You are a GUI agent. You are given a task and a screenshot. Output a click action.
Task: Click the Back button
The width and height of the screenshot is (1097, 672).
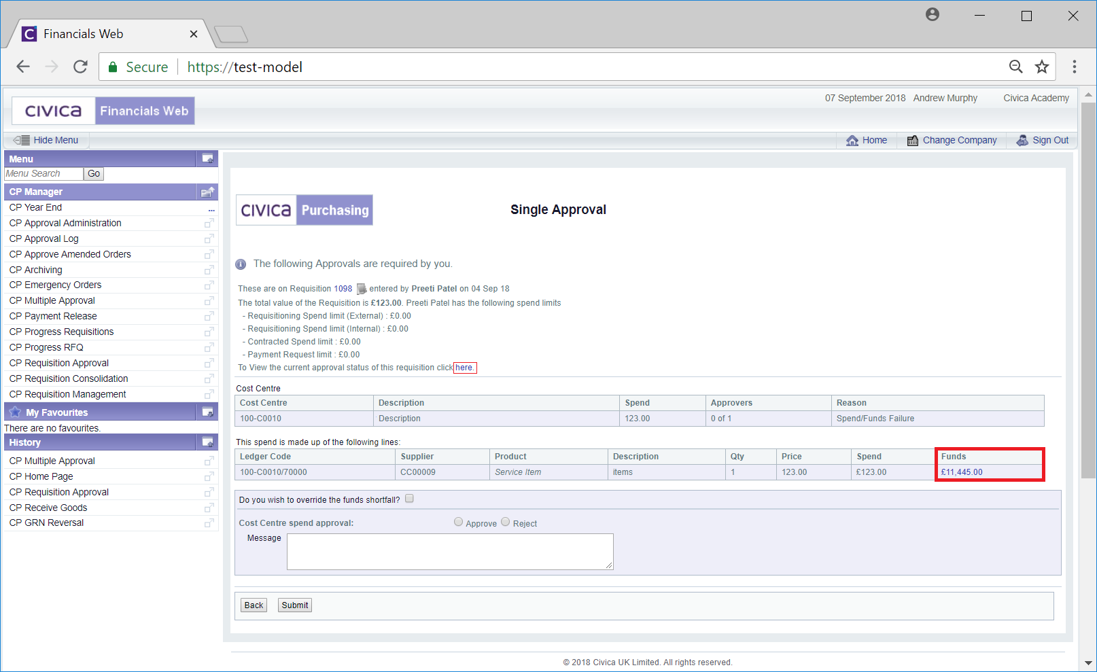click(254, 605)
